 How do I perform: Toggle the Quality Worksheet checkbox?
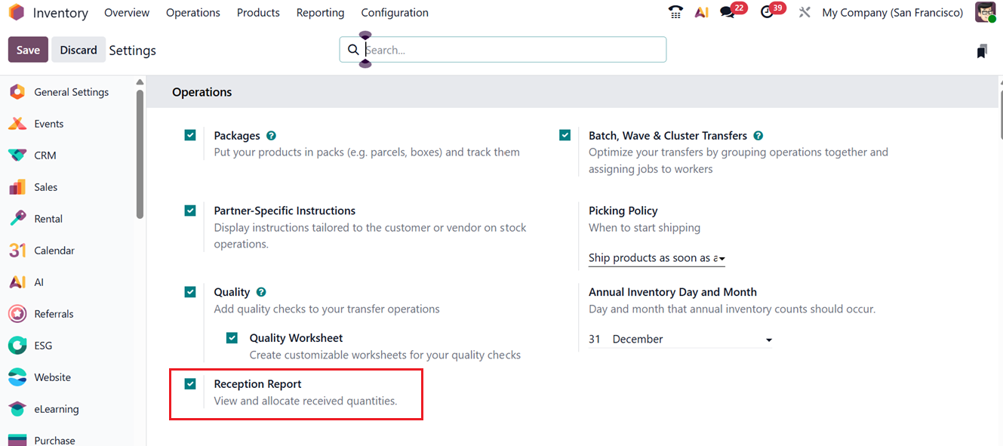232,338
